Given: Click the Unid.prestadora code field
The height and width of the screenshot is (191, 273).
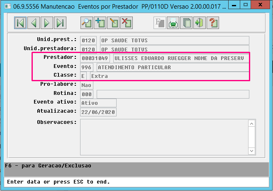Looking at the screenshot, I should pyautogui.click(x=88, y=49).
